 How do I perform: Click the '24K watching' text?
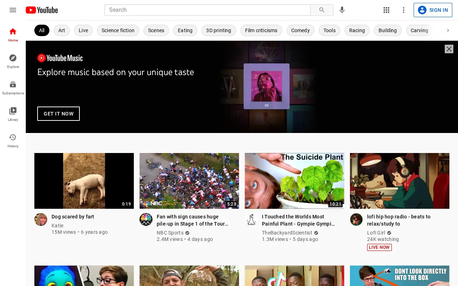383,239
